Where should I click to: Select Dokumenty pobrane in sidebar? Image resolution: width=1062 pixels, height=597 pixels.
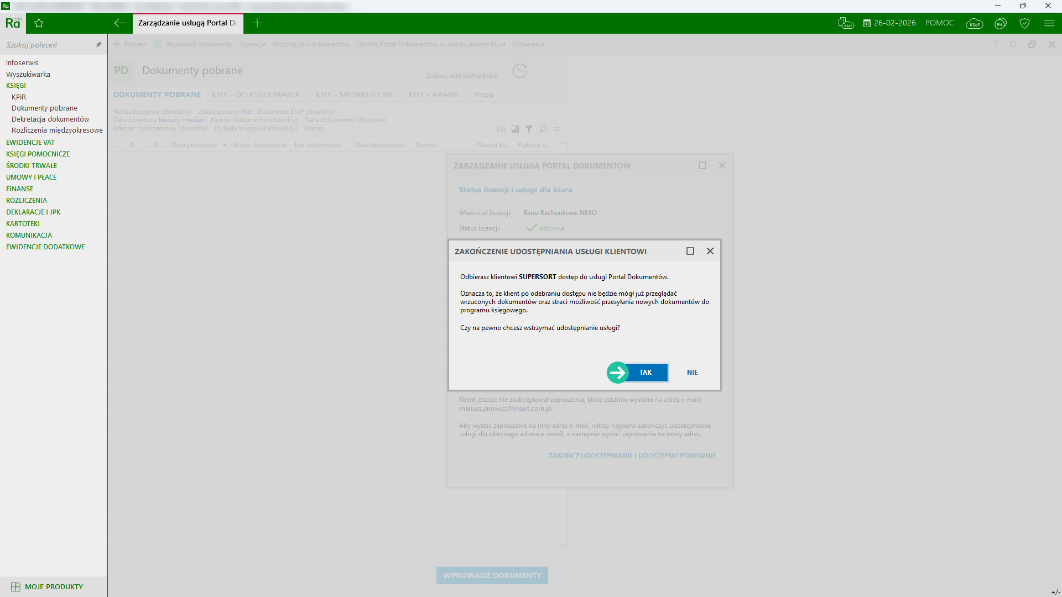tap(44, 108)
